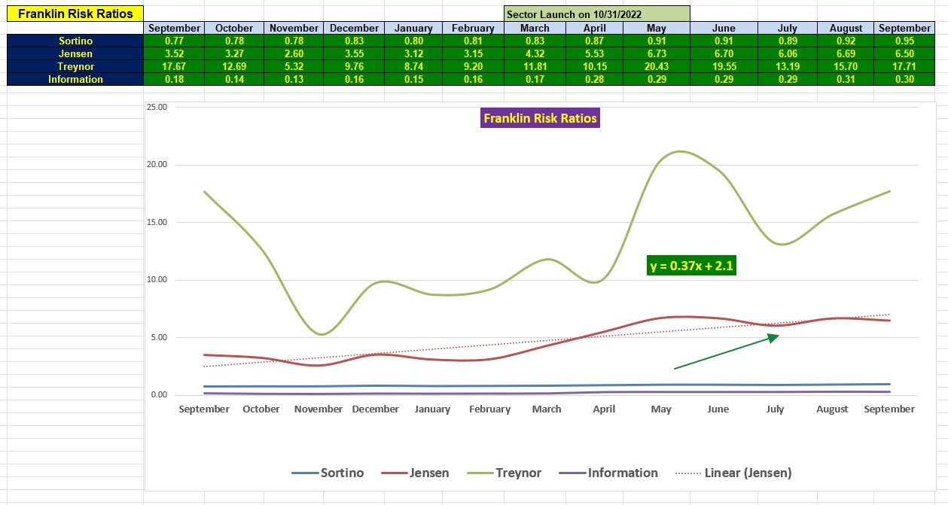This screenshot has width=948, height=505.
Task: Click the March label on the chart axis
Action: point(547,409)
